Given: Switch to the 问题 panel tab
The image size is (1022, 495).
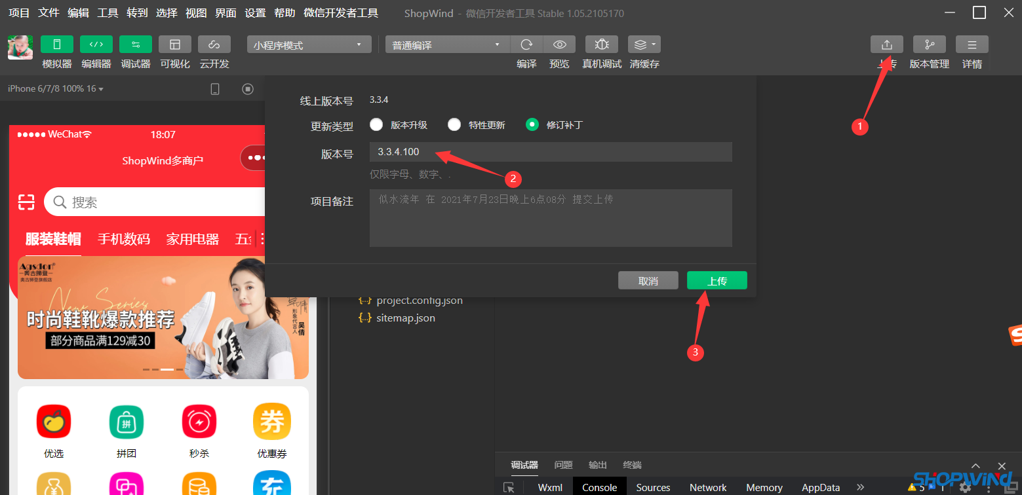Looking at the screenshot, I should (x=563, y=465).
